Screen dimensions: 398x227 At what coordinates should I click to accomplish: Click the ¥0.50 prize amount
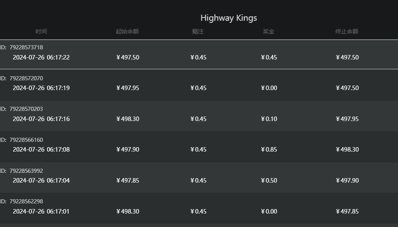point(269,181)
